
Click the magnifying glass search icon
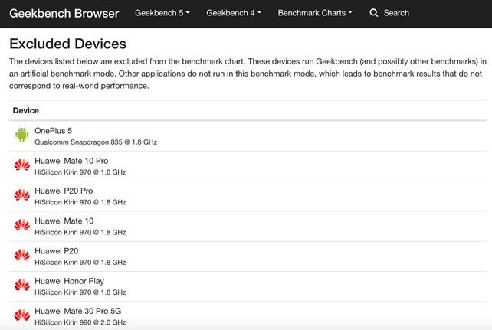[x=374, y=13]
